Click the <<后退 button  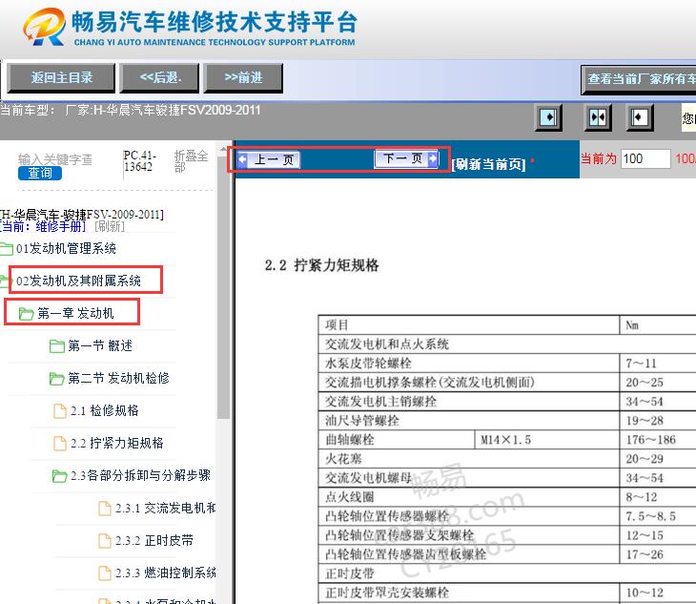(160, 78)
